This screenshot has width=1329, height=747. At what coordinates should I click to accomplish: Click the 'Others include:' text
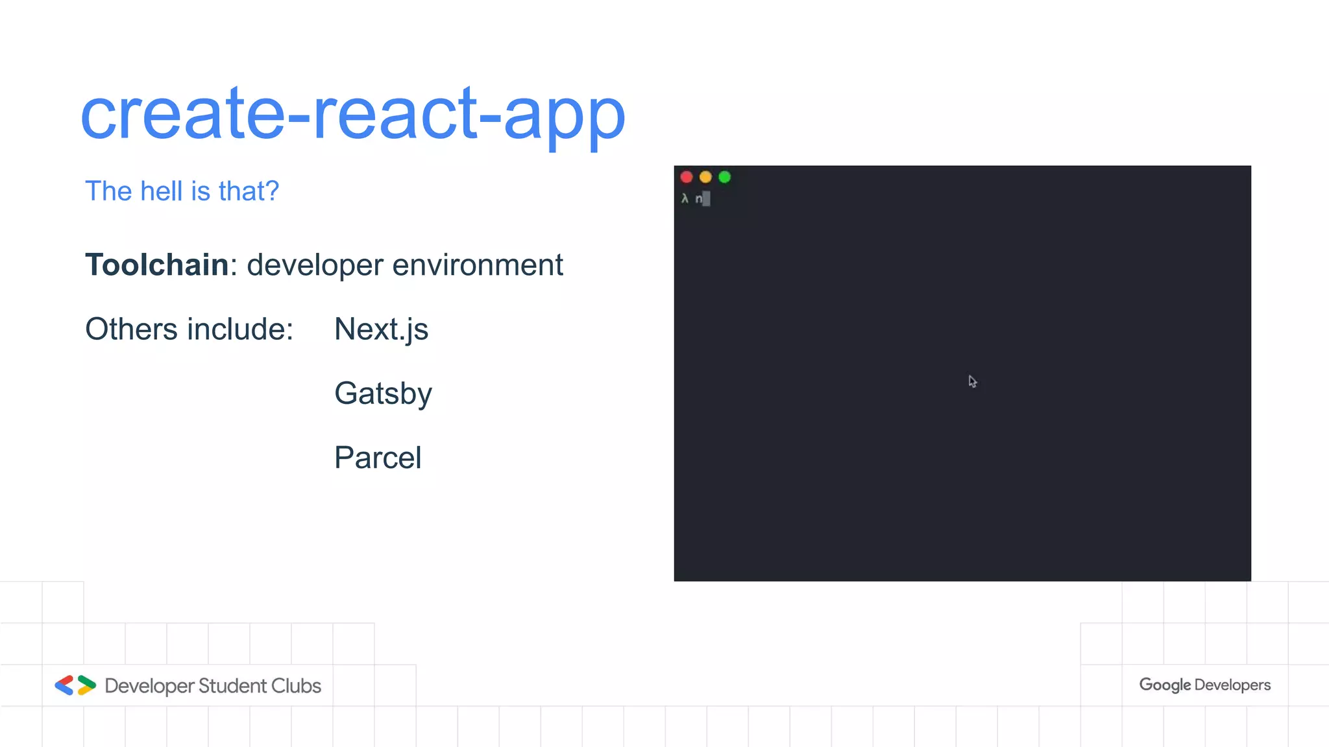pyautogui.click(x=189, y=329)
